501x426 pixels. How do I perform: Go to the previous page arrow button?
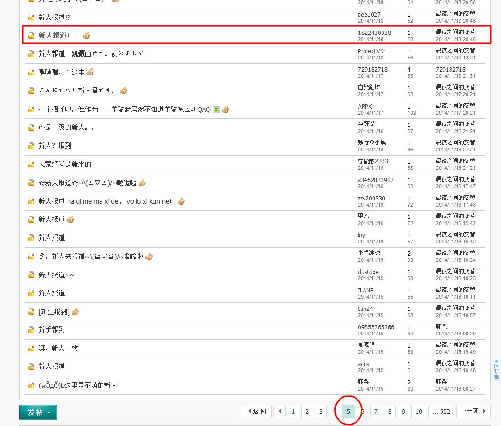click(x=280, y=411)
